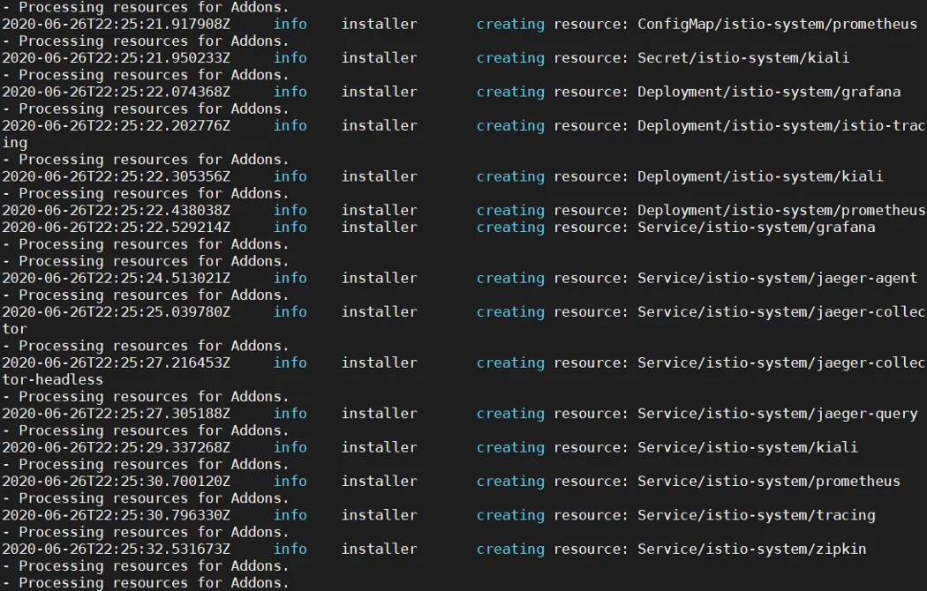The height and width of the screenshot is (591, 927).
Task: Click the Service/istio-system/tracing resource path
Action: click(x=756, y=515)
